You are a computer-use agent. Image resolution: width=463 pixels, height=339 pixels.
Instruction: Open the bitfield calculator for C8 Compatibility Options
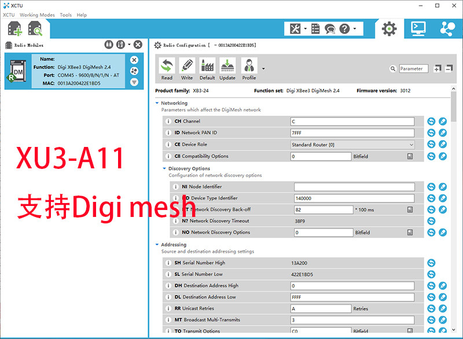(410, 156)
